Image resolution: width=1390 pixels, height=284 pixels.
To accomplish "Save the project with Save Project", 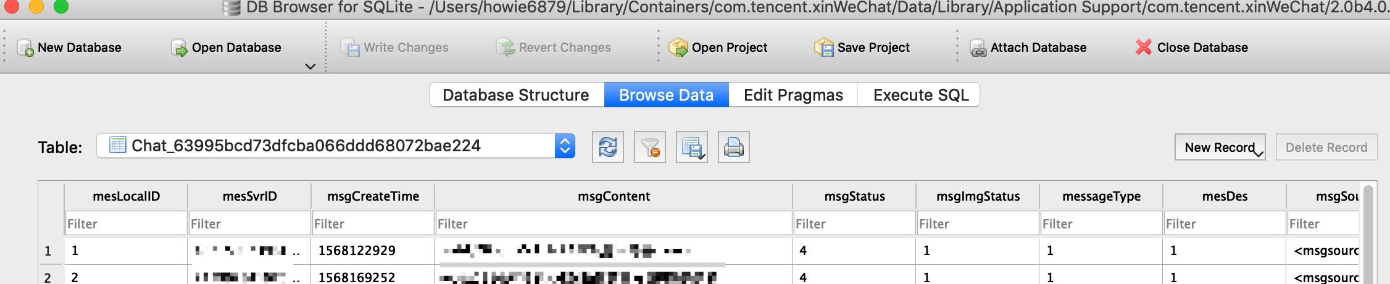I will pos(823,48).
